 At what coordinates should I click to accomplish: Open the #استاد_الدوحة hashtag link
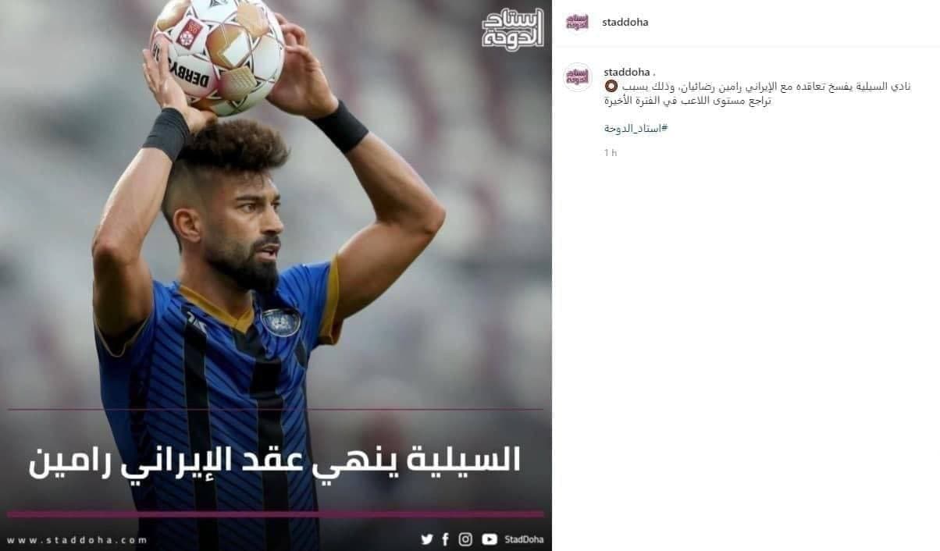point(636,128)
